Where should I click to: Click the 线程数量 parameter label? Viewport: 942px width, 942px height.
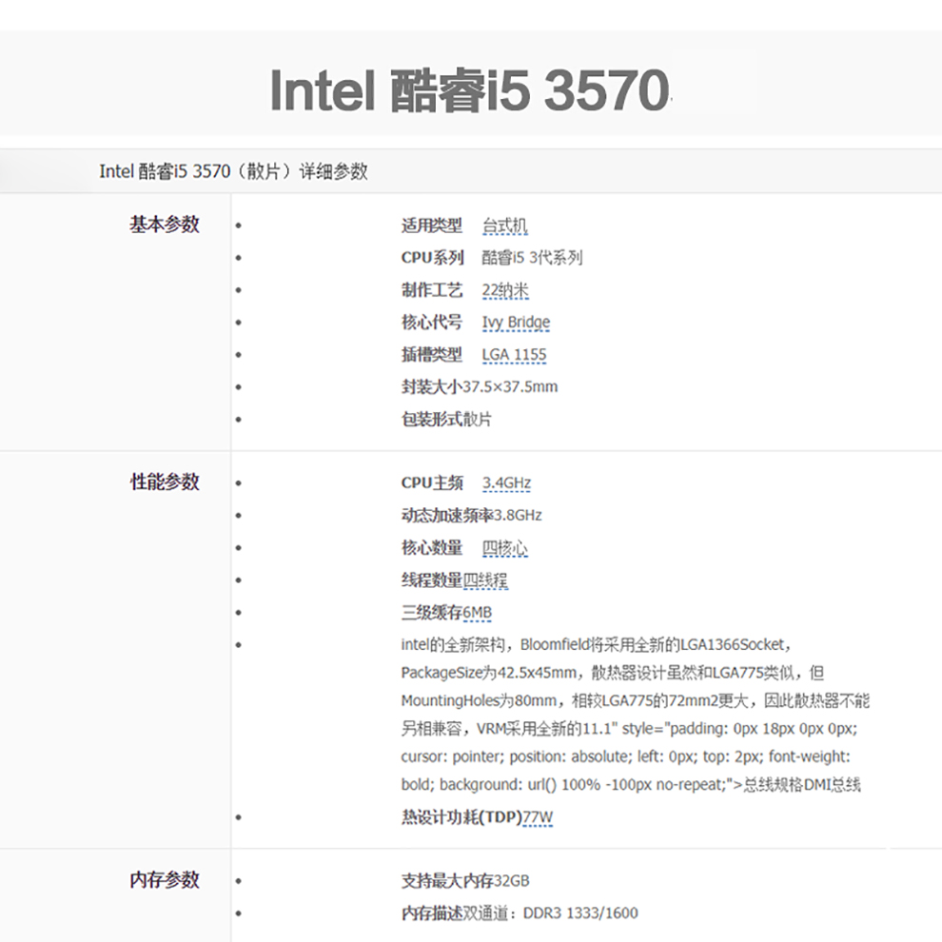432,580
